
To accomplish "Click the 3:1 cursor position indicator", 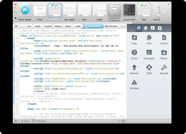I will (119, 121).
